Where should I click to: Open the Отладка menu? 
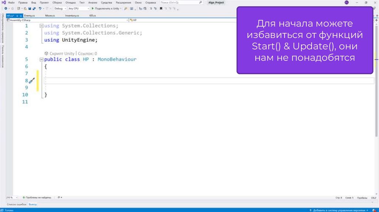(x=71, y=3)
